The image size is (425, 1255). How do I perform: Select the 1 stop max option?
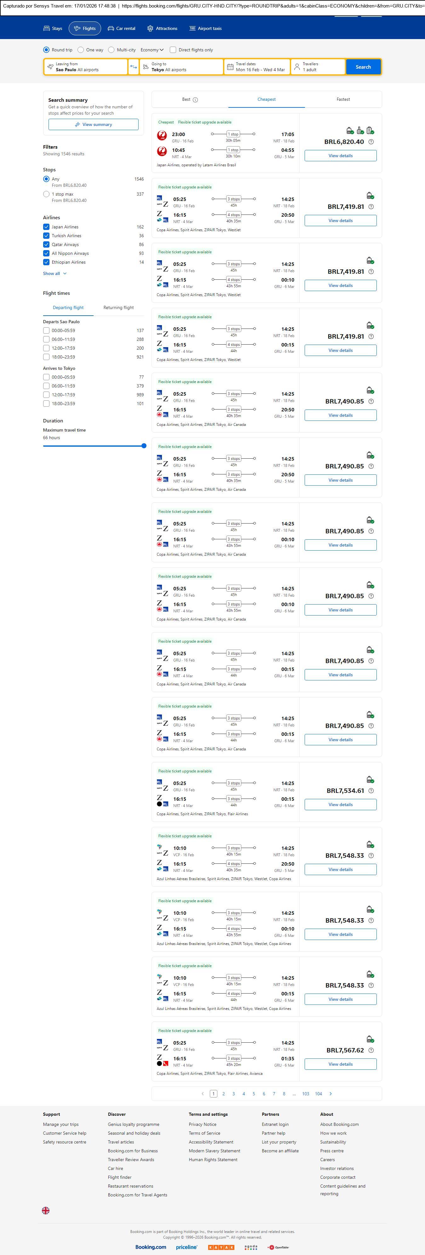click(x=46, y=194)
